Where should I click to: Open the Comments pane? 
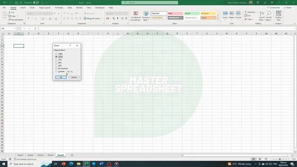tap(273, 8)
